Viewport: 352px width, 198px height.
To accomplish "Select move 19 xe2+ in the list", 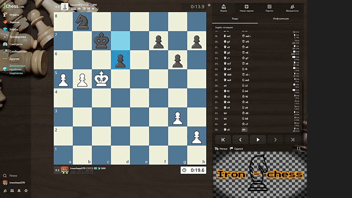I will [x=246, y=36].
